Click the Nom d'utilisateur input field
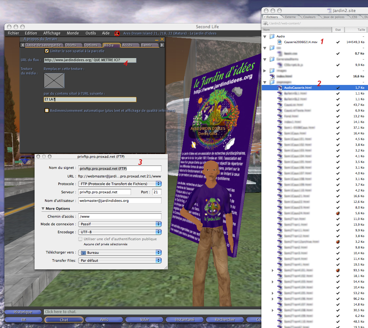The width and height of the screenshot is (368, 328). coord(120,201)
